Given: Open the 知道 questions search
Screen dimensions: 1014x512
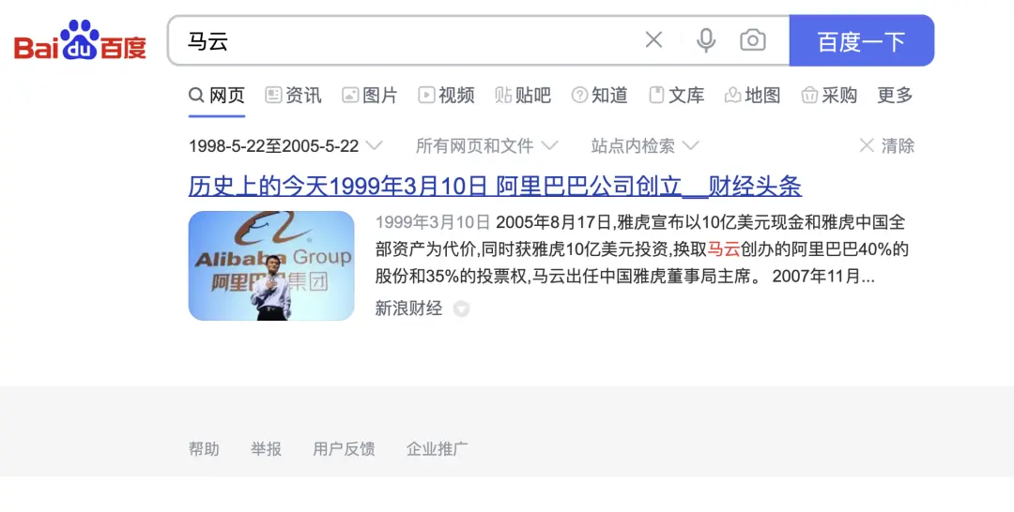Looking at the screenshot, I should click(599, 95).
